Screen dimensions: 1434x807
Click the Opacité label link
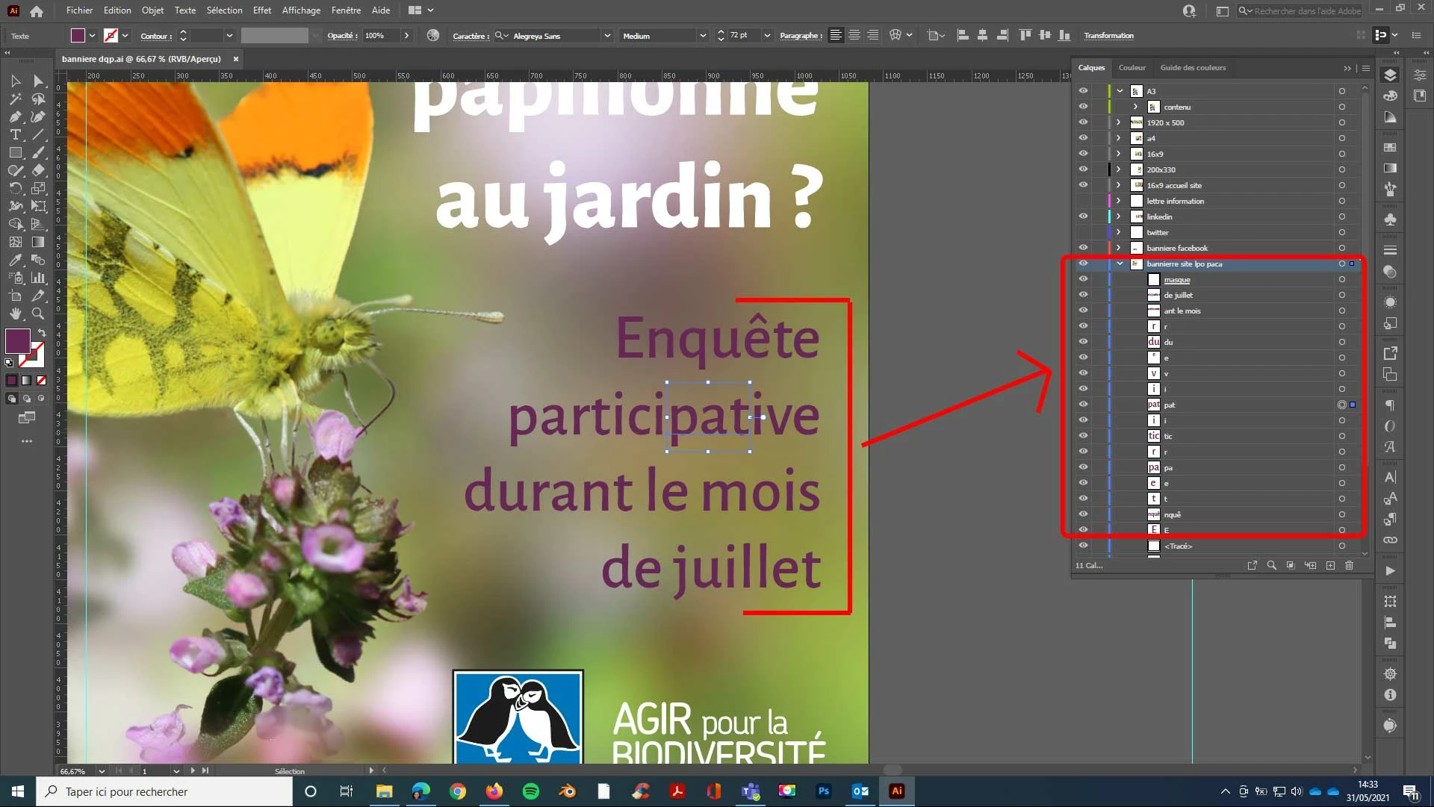tap(342, 36)
